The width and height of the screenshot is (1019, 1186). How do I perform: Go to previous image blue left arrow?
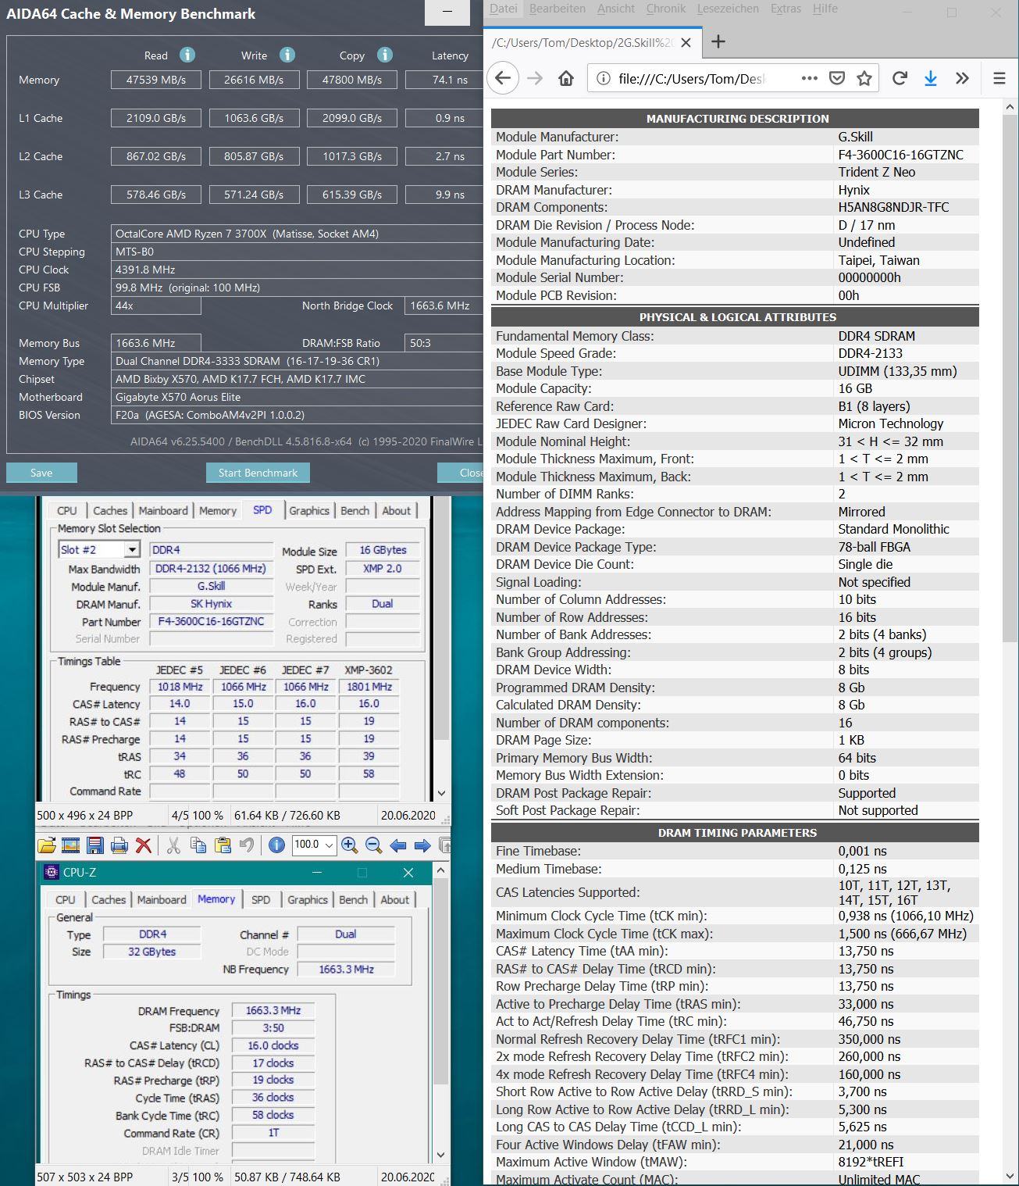(398, 845)
